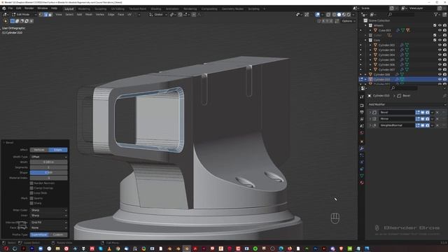Open the Edit Mode dropdown
The image size is (448, 252).
pos(24,14)
